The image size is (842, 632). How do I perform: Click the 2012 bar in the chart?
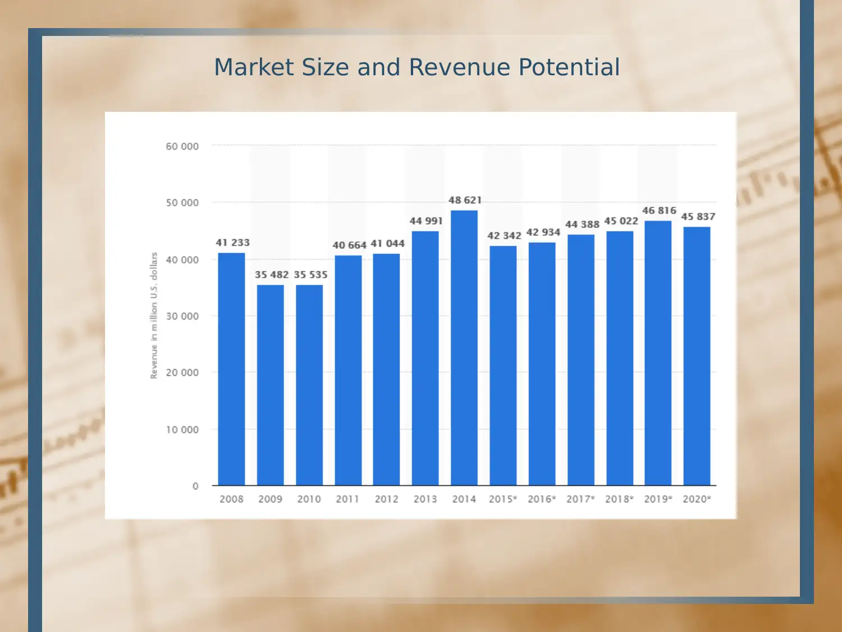[387, 370]
